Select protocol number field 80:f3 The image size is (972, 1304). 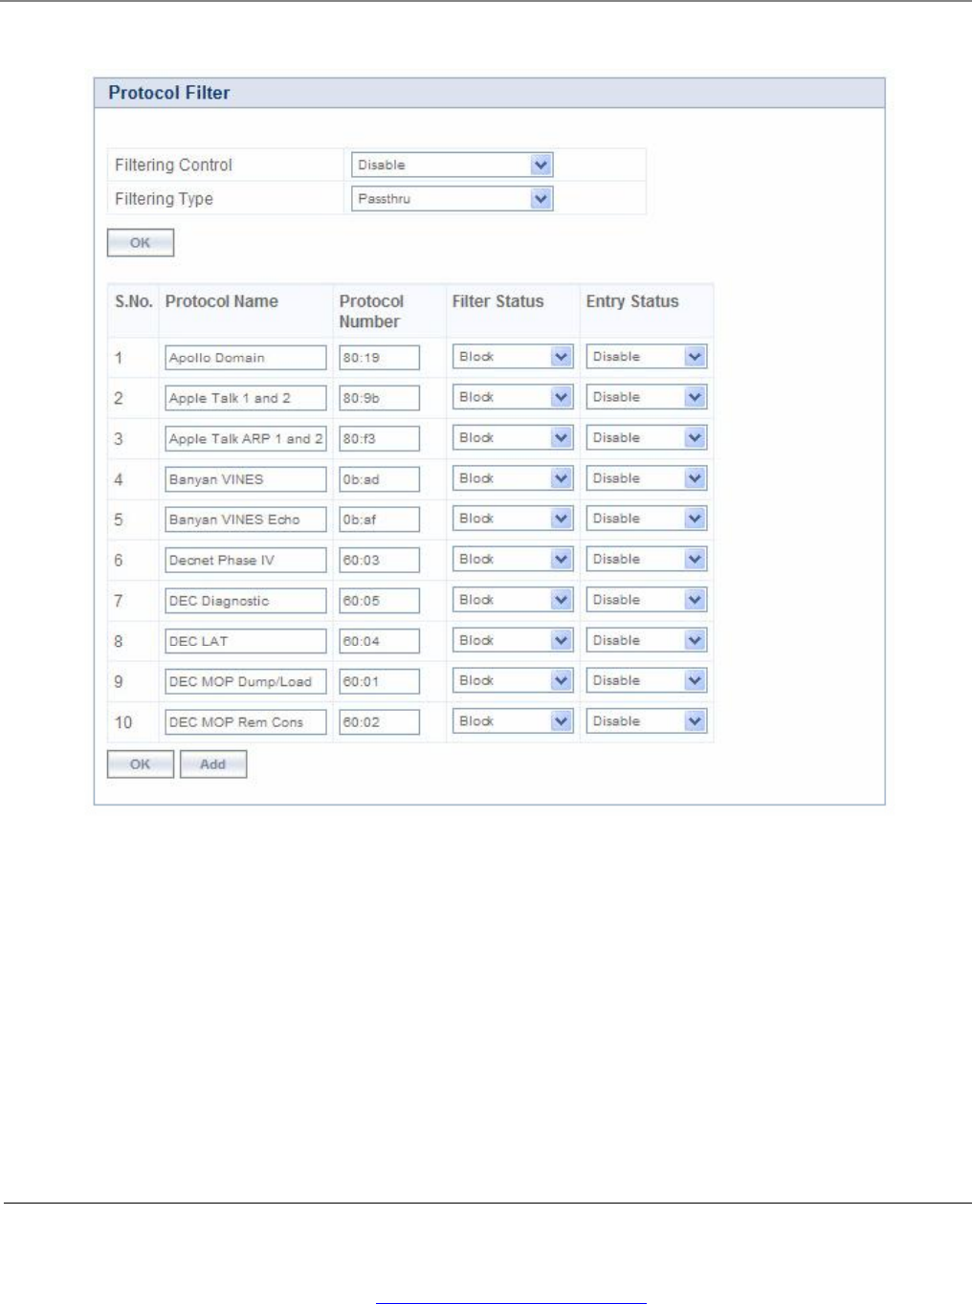click(x=379, y=439)
